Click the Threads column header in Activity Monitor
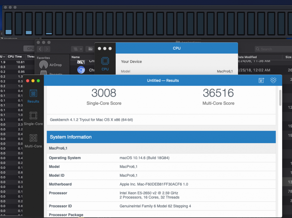This screenshot has height=218, width=292. point(31,56)
